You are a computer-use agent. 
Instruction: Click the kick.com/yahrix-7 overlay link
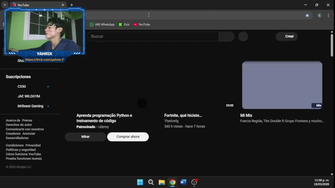pyautogui.click(x=44, y=60)
